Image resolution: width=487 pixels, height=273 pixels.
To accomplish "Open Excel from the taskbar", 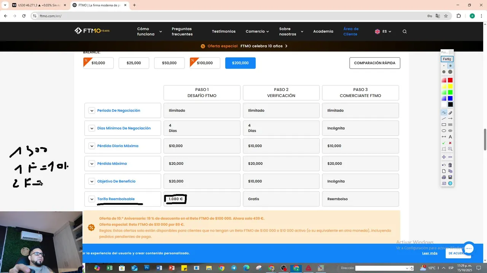I will pyautogui.click(x=109, y=268).
